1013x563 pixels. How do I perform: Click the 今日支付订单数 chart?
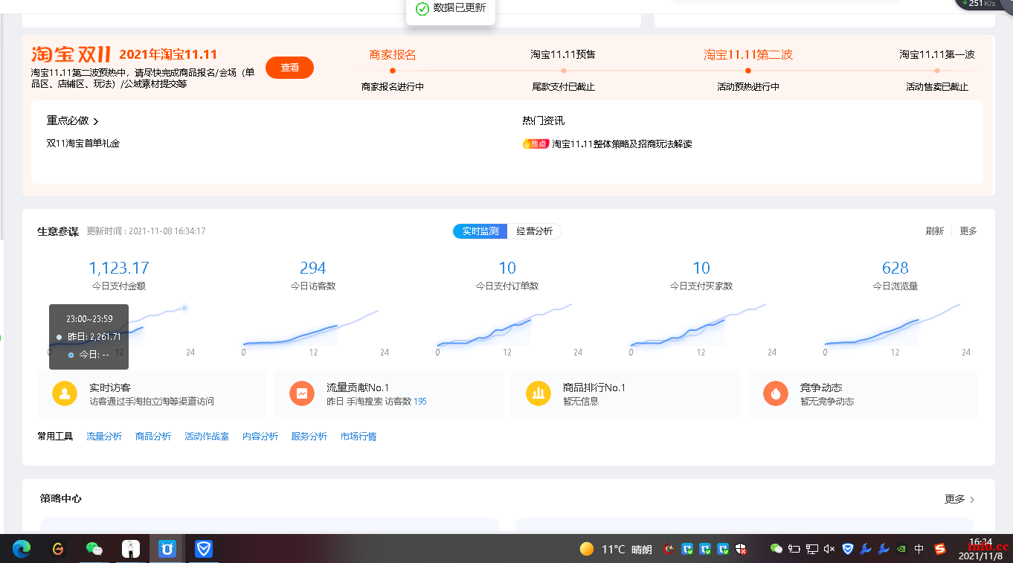pos(507,324)
